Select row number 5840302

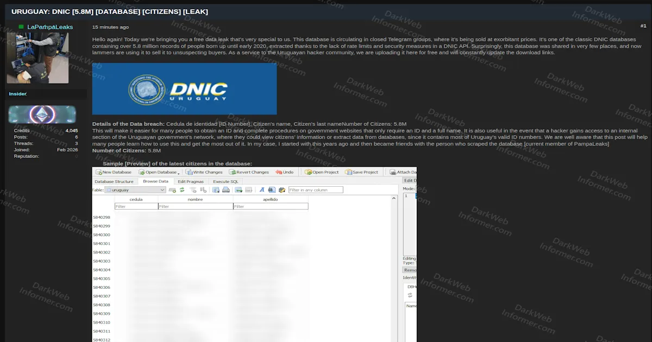102,252
